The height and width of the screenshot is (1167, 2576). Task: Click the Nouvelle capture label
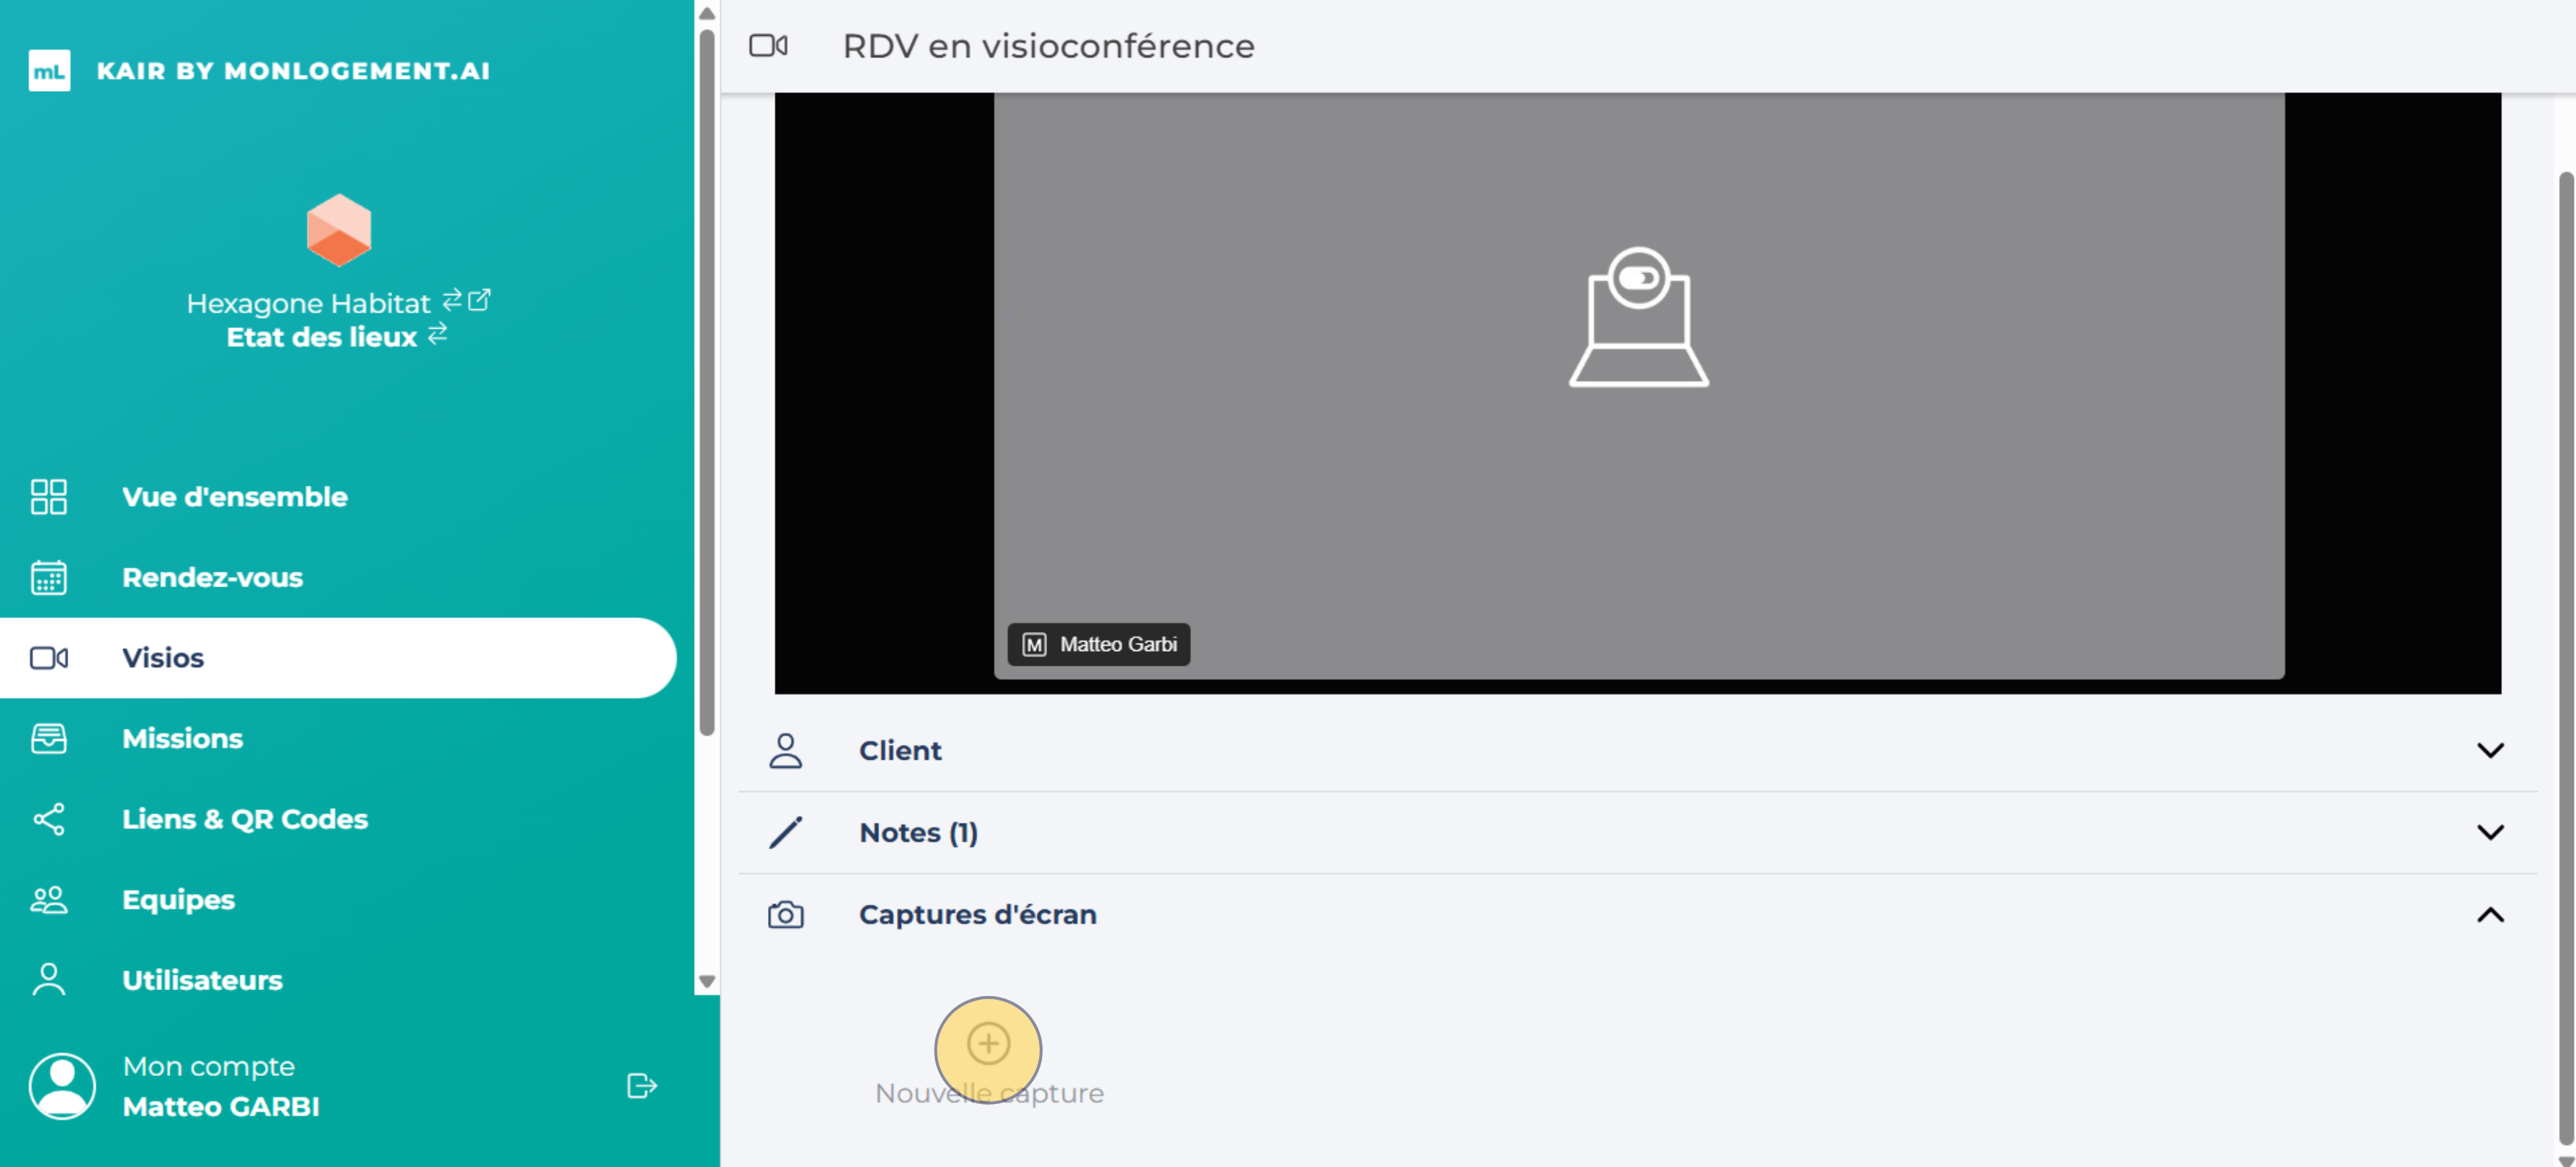point(989,1093)
